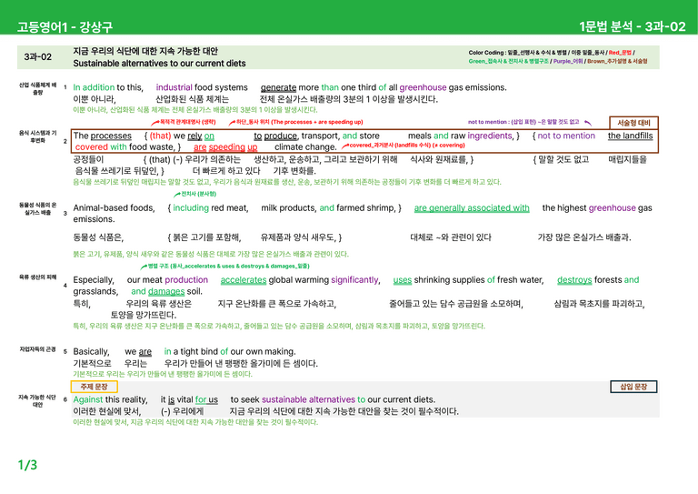Click the Korean title "지금 우리의 식단에 대한 지속 가능한 대안"
Viewport: 698px width, 494px height.
(x=145, y=51)
